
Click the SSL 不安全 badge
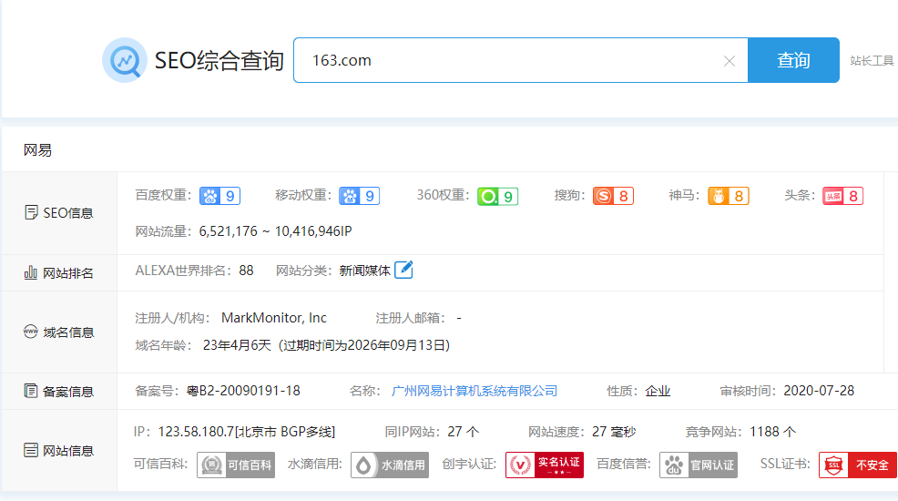click(x=858, y=465)
